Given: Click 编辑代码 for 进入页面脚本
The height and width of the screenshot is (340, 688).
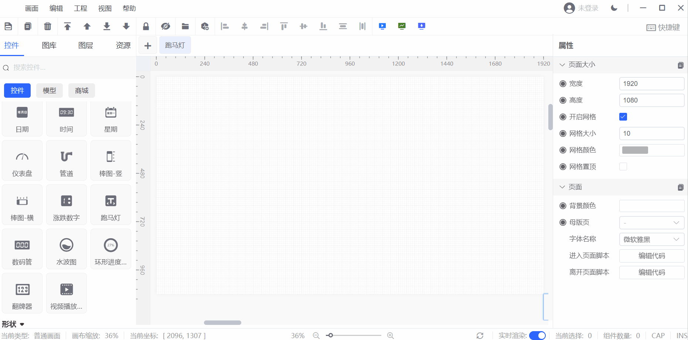Looking at the screenshot, I should [651, 256].
